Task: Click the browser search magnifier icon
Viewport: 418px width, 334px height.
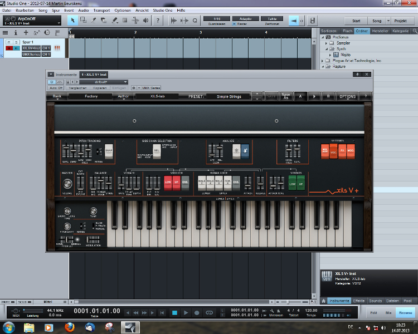Action: [415, 31]
